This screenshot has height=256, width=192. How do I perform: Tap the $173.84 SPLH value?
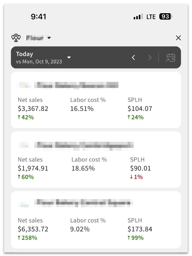point(140,229)
